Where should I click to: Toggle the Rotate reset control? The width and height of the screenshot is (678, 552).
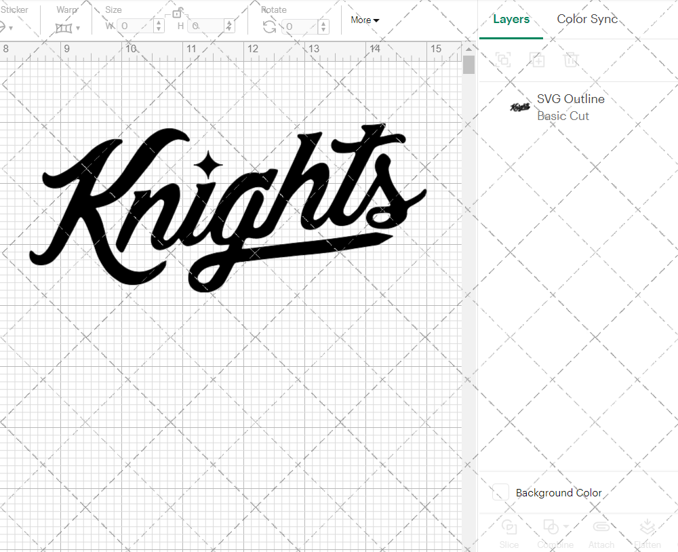[x=268, y=26]
